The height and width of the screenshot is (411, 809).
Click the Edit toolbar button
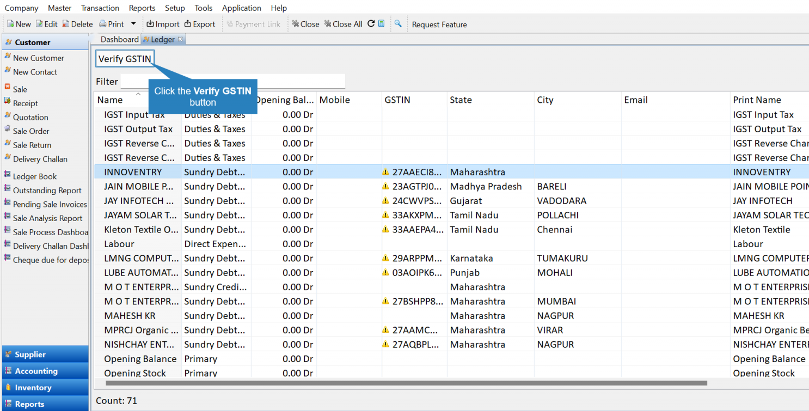47,24
